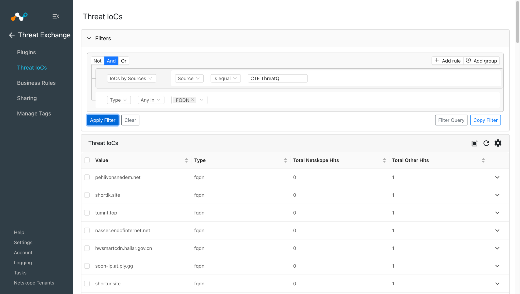Check the tumnt.top row
The image size is (520, 294).
point(87,213)
